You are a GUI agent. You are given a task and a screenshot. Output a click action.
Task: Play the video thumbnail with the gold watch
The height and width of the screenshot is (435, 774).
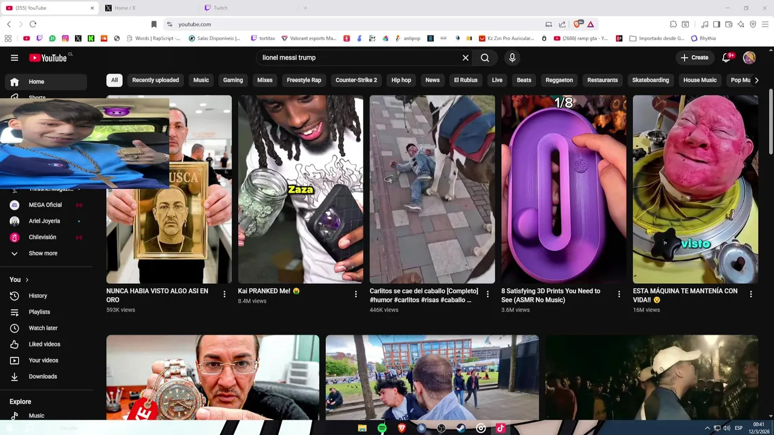click(x=213, y=378)
